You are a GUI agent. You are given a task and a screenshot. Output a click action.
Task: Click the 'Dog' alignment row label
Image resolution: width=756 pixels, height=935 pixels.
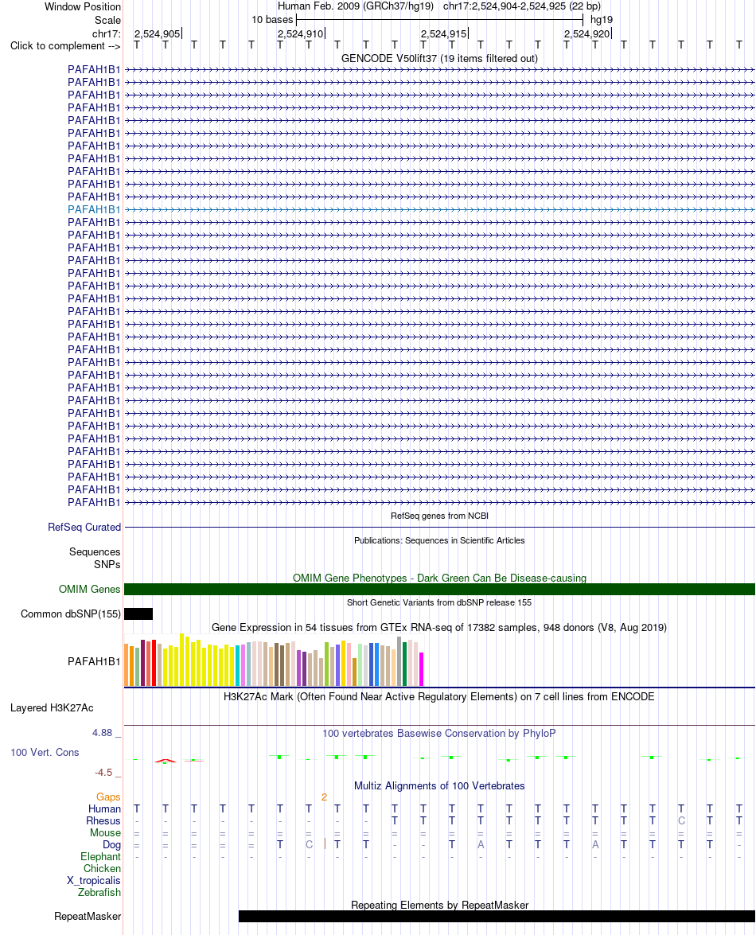[x=111, y=845]
